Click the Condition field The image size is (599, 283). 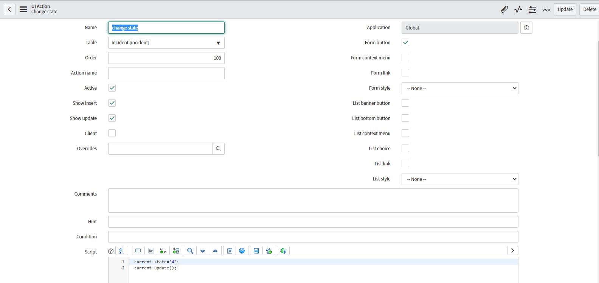[313, 237]
